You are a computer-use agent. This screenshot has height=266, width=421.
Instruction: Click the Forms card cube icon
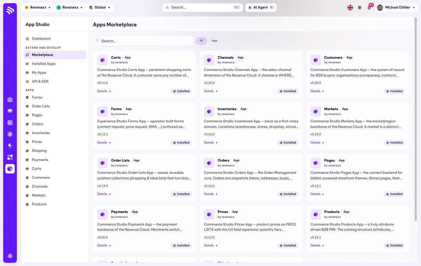(102, 111)
